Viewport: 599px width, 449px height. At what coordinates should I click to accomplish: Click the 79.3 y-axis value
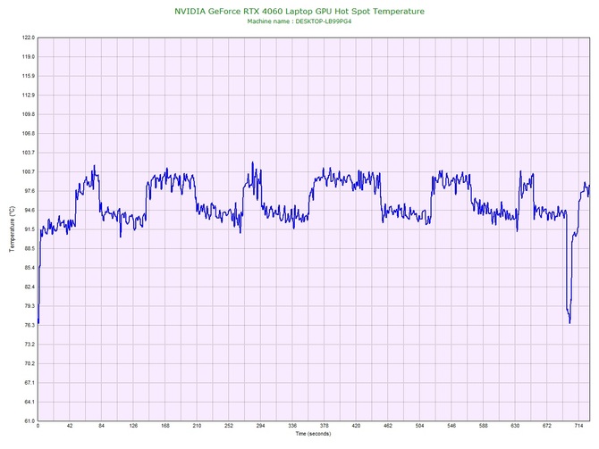pyautogui.click(x=29, y=306)
